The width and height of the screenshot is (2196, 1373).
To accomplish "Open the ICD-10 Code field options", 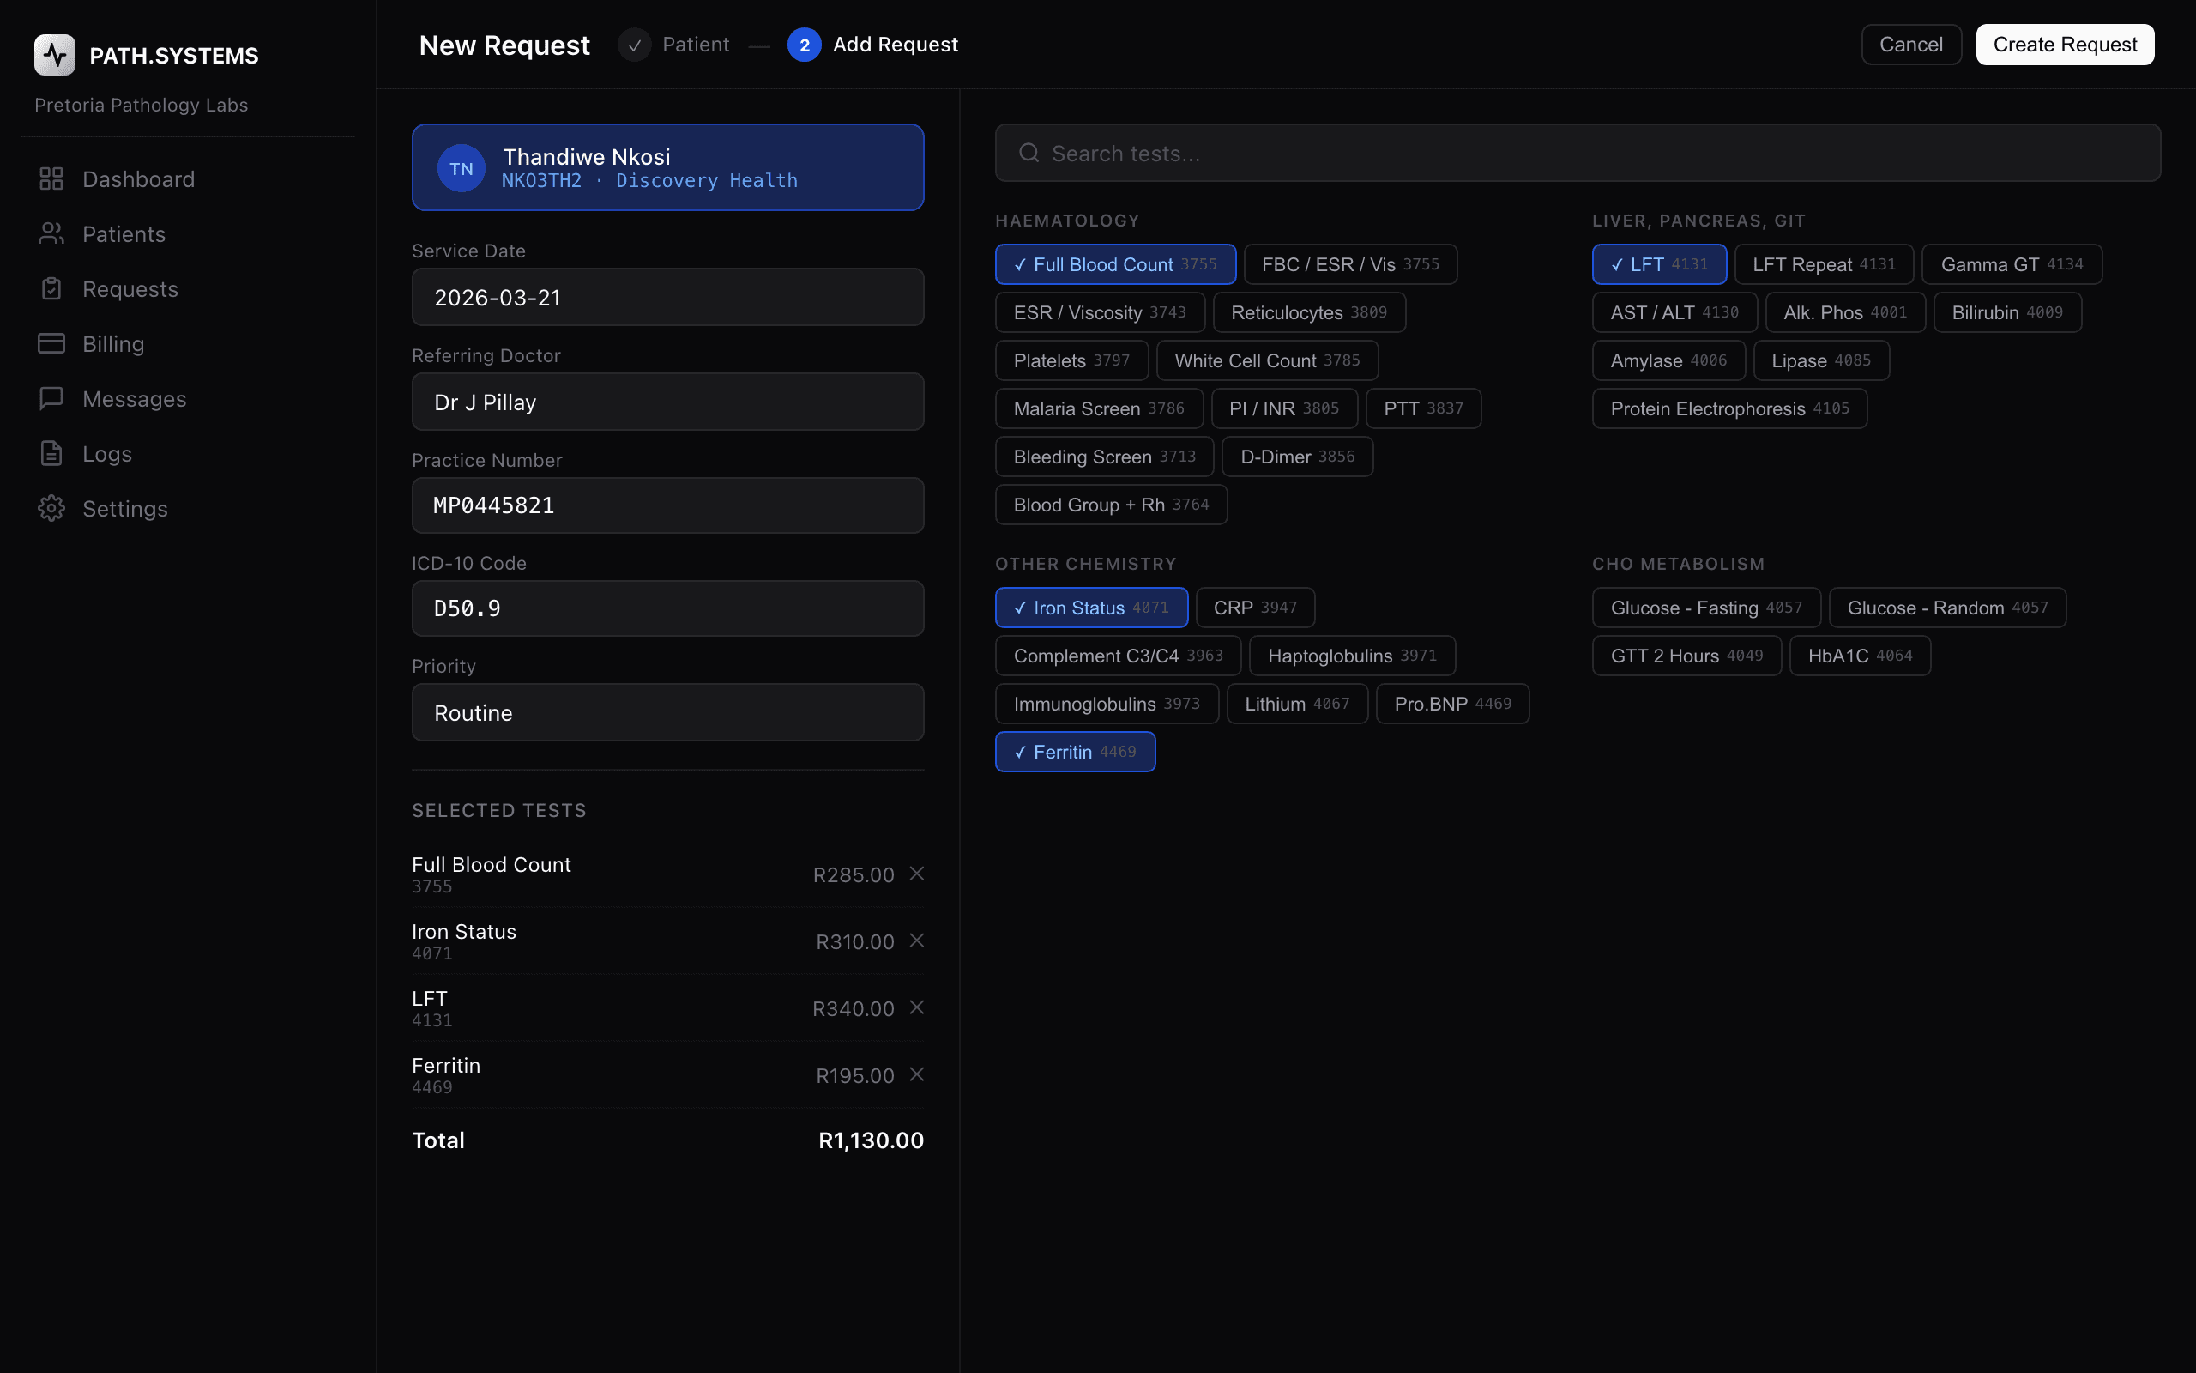I will (x=667, y=608).
